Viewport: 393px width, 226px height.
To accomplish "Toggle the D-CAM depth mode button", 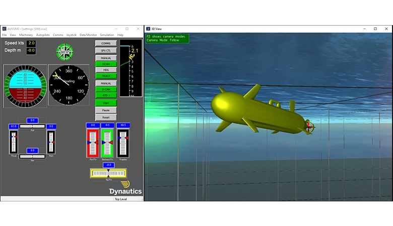I will [106, 89].
